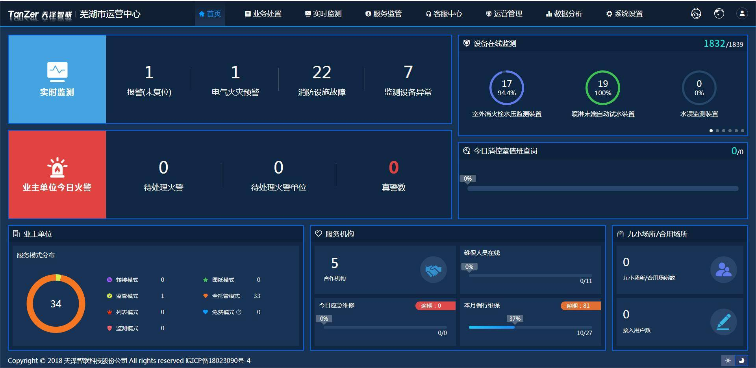Viewport: 756px width, 368px height.
Task: Click the 消防设施故障 count of 22
Action: coord(321,72)
